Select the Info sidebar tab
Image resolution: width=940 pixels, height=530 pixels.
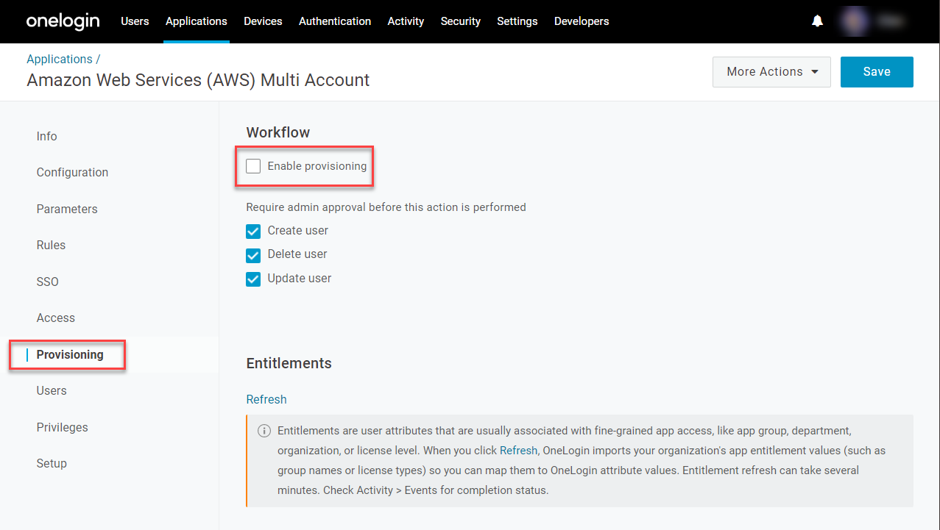(x=47, y=136)
